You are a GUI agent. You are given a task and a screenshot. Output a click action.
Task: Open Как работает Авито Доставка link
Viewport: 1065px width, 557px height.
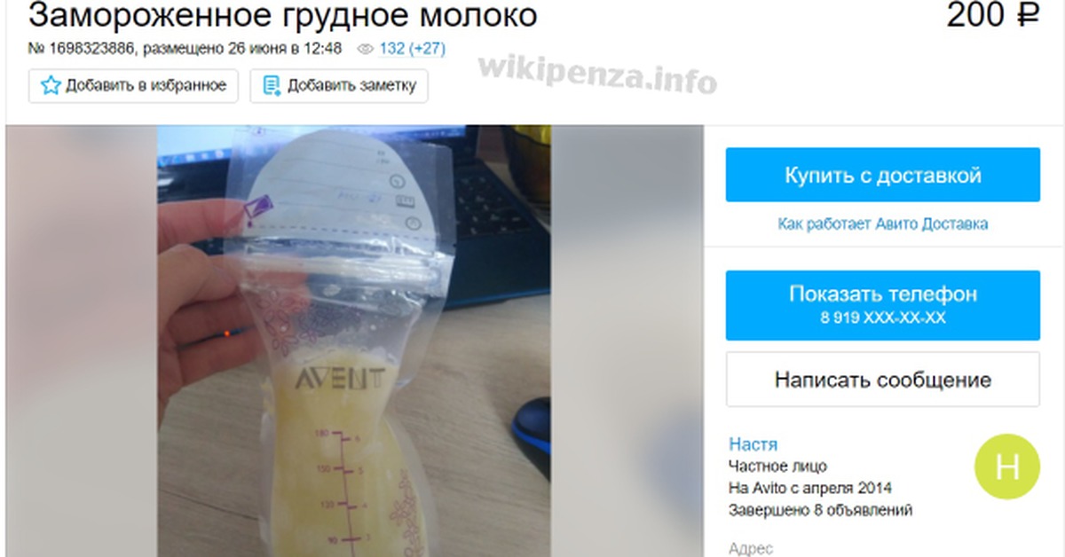883,224
